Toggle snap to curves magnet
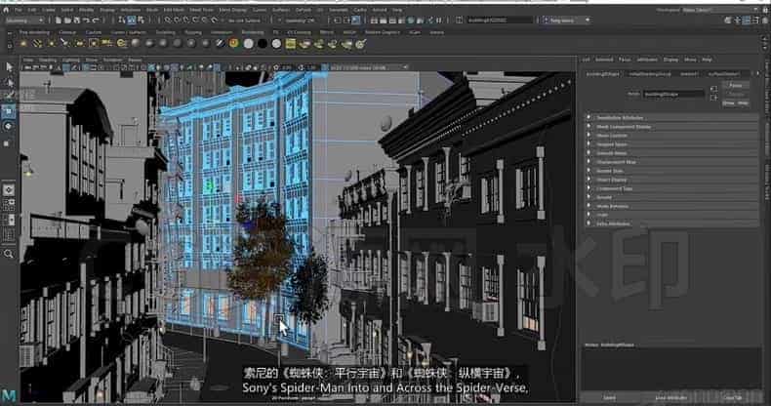This screenshot has width=771, height=406. (177, 20)
